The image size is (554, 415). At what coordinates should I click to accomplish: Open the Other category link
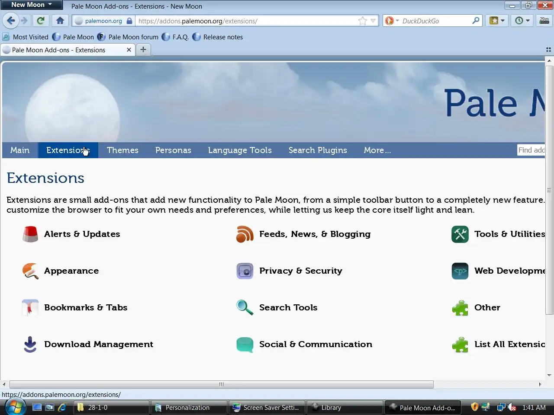(487, 307)
